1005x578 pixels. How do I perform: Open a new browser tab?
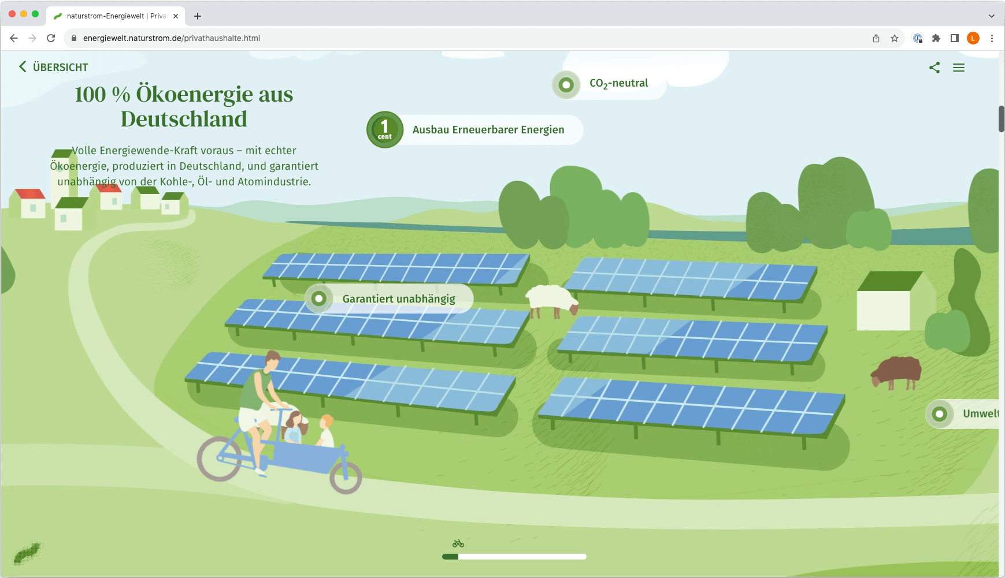point(198,16)
